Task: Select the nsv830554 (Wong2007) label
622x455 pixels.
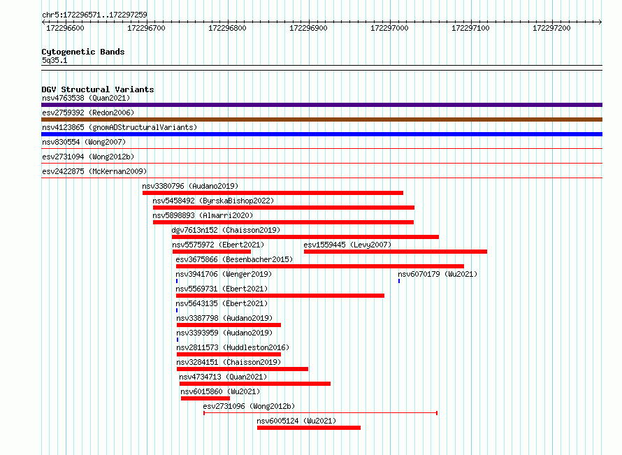Action: [84, 142]
